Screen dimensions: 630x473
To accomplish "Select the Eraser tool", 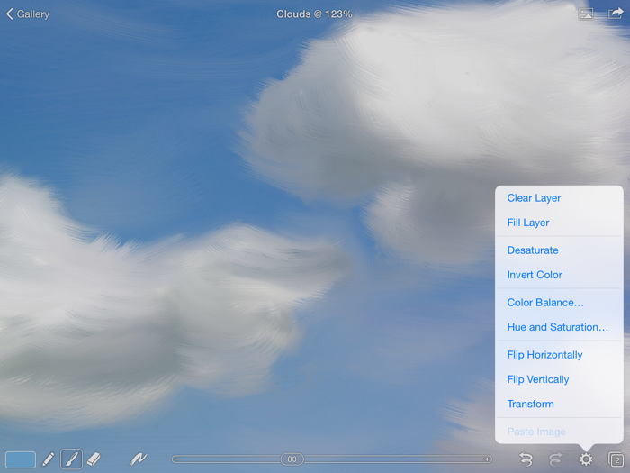I will [94, 459].
